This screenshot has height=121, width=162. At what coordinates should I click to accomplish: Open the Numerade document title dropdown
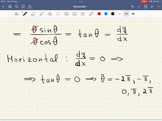click(81, 7)
